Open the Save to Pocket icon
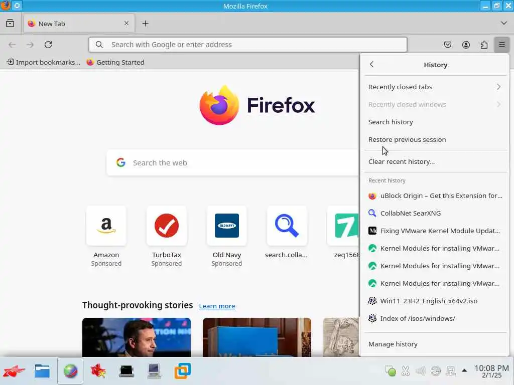This screenshot has width=514, height=385. [x=447, y=45]
